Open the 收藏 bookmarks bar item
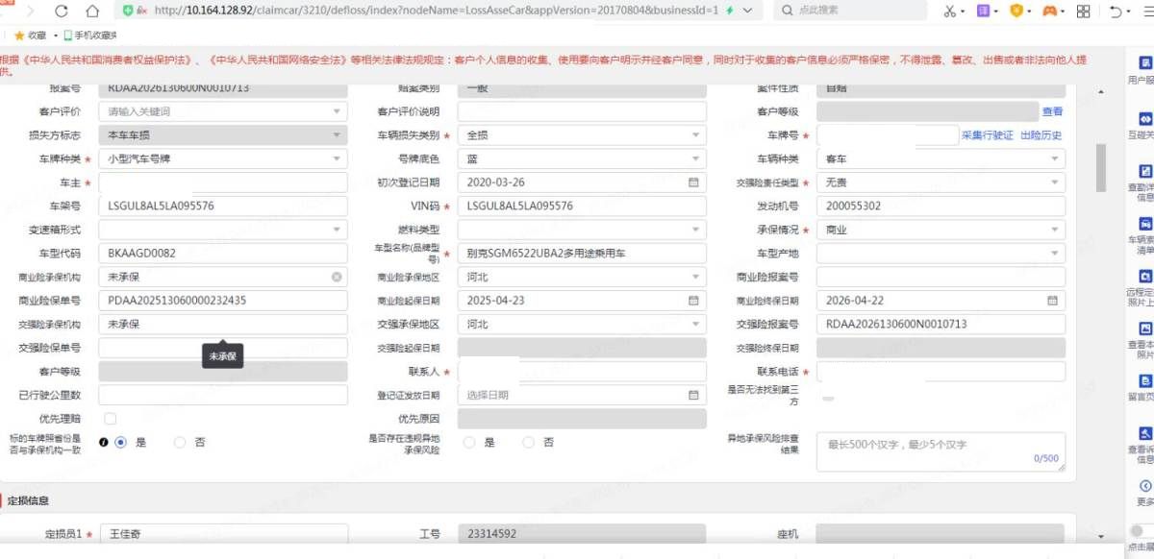This screenshot has width=1154, height=559. tap(30, 36)
